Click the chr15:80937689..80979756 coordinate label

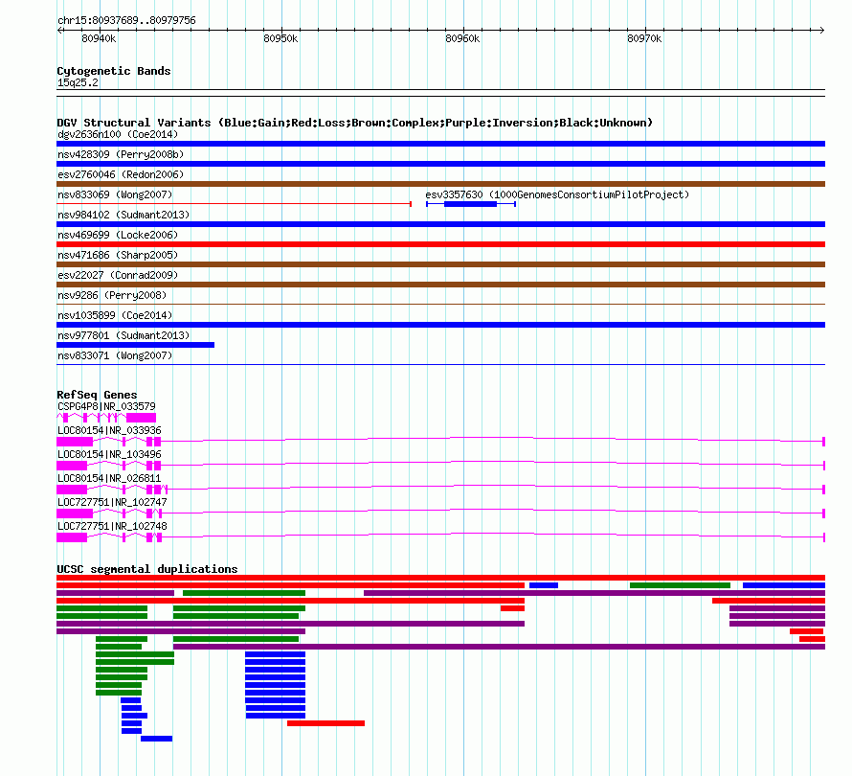click(126, 20)
